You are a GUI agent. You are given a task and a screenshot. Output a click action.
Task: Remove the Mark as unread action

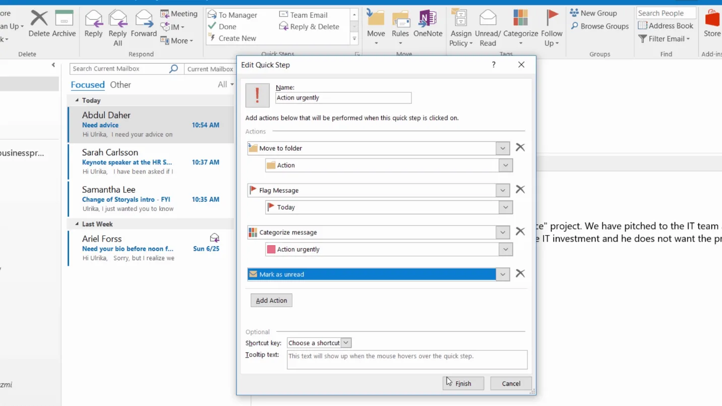[520, 273]
